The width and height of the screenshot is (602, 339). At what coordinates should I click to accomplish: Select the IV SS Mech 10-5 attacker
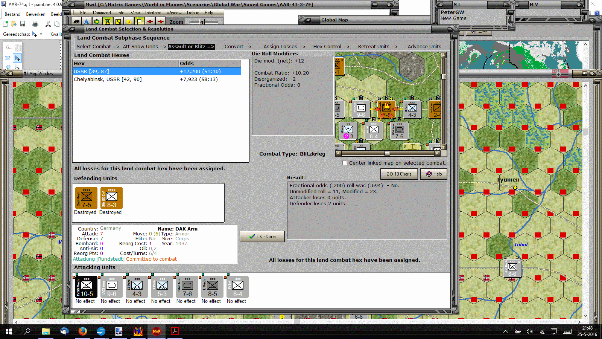pos(86,287)
